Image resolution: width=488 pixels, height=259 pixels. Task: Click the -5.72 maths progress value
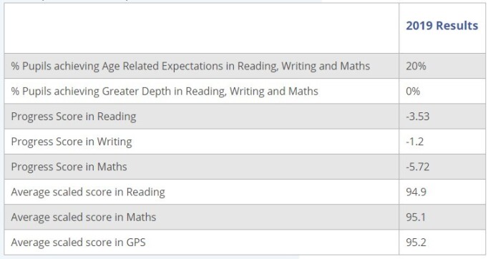[418, 167]
